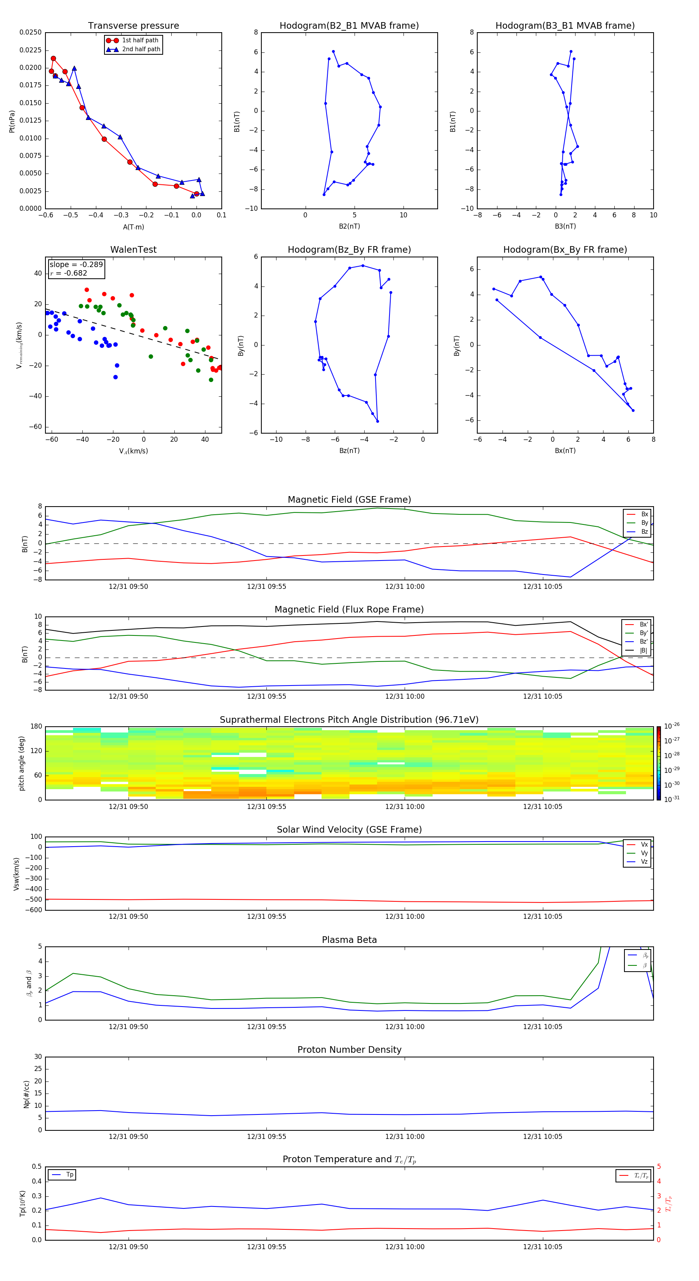
Task: Click the 'B2(nT)' x-axis label
Action: [349, 226]
